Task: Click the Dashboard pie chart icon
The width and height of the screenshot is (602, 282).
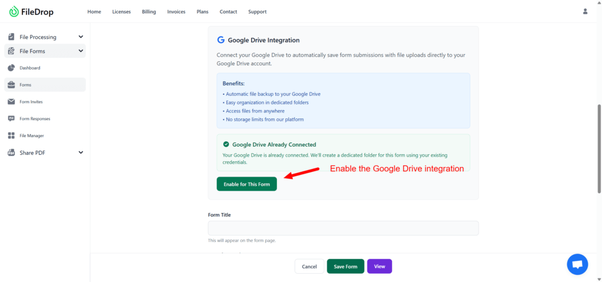Action: click(x=11, y=68)
